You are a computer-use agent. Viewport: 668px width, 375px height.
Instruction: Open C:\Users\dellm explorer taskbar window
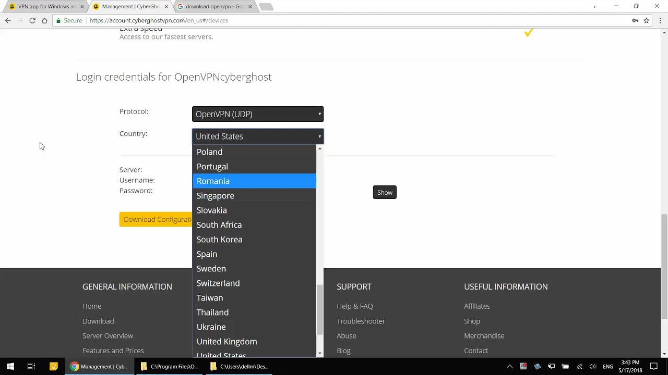click(240, 366)
